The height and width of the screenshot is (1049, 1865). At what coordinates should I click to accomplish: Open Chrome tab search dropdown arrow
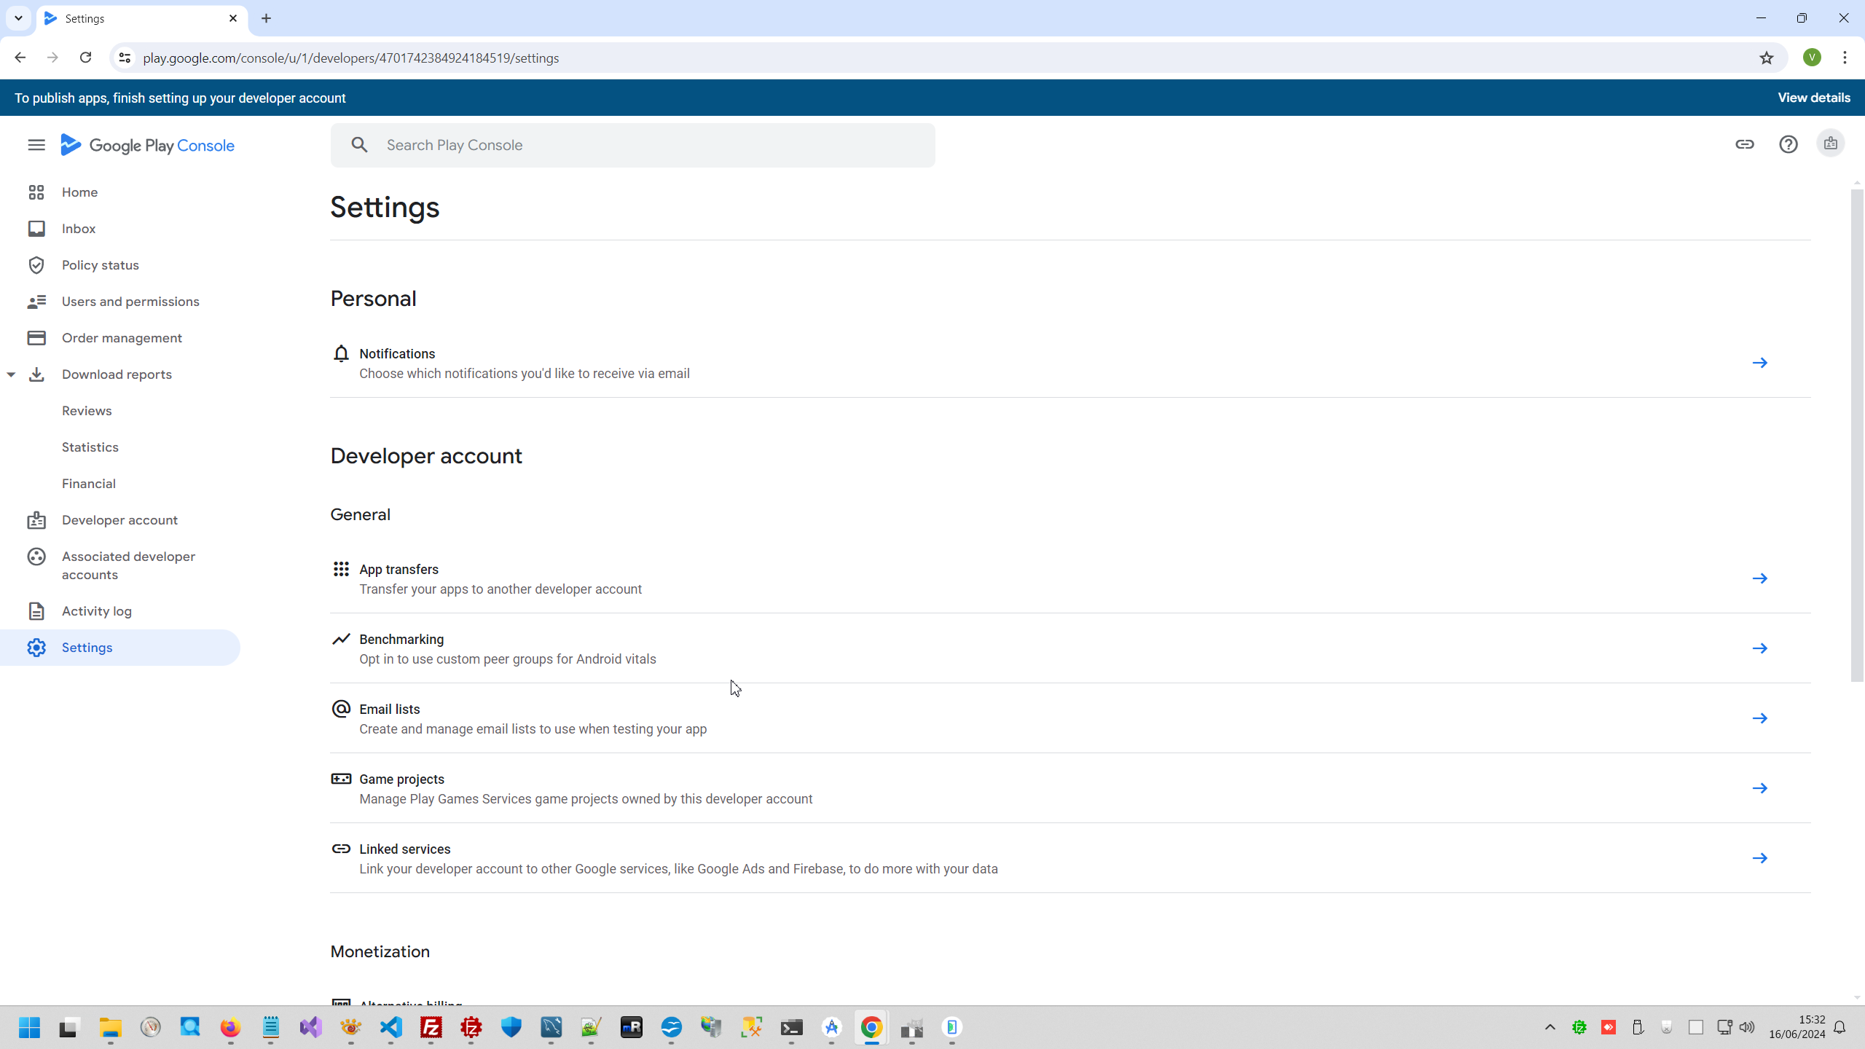pos(18,18)
